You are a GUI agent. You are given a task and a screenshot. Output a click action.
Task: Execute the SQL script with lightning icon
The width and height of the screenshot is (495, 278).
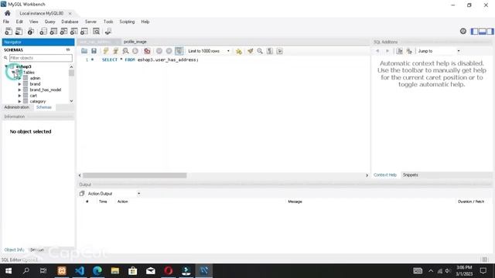[106, 51]
